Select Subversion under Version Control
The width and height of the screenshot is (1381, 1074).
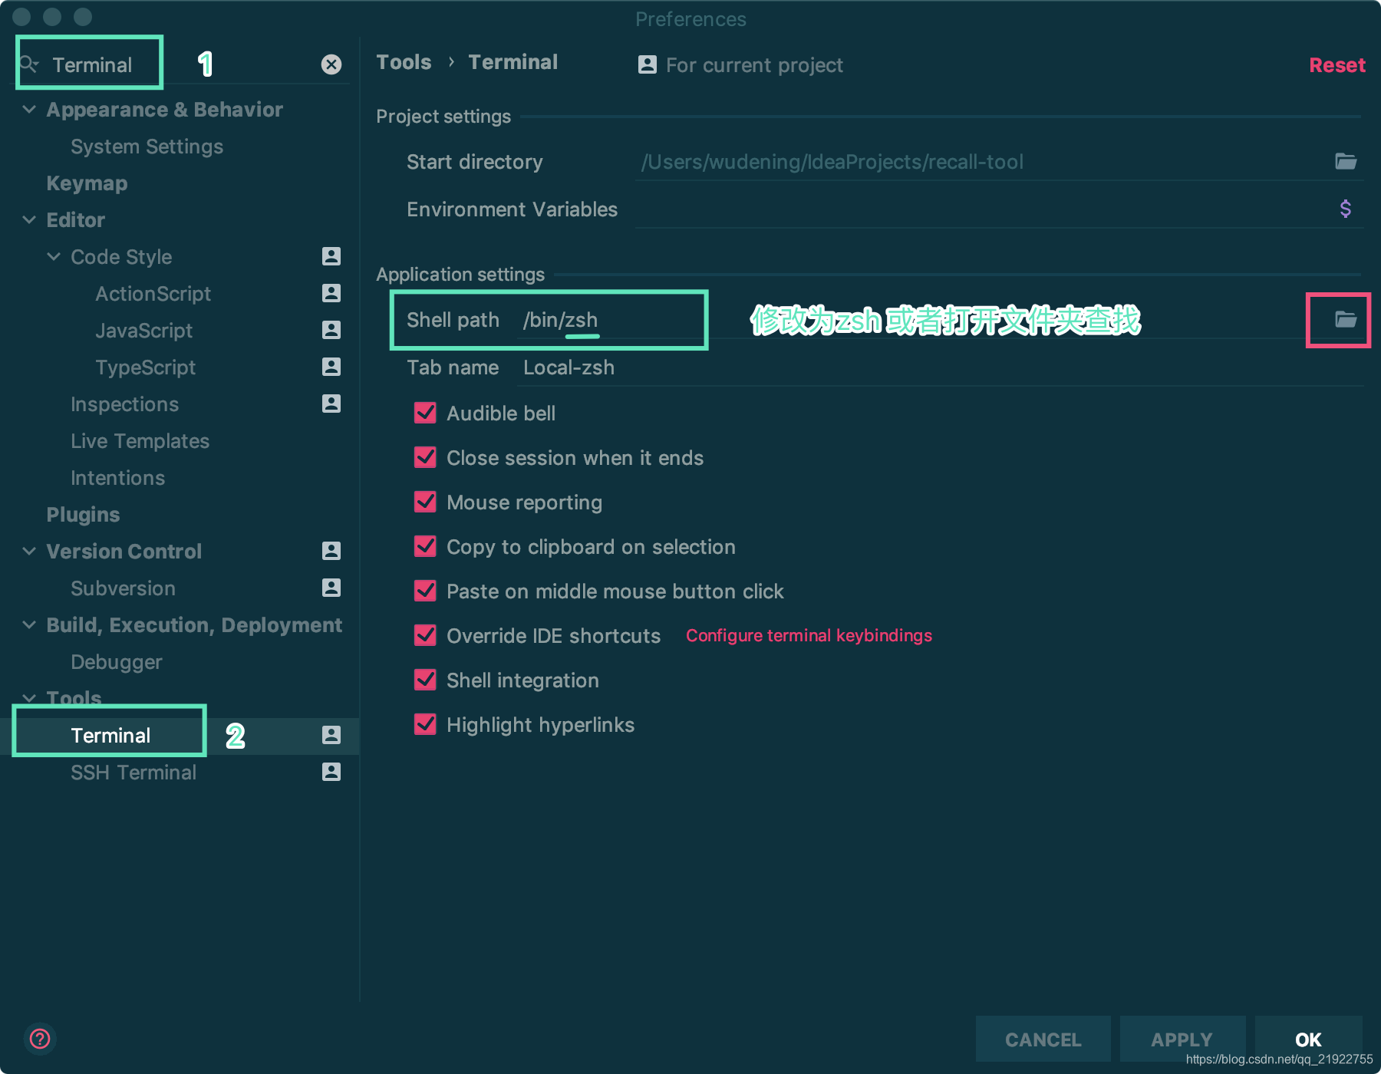(123, 588)
